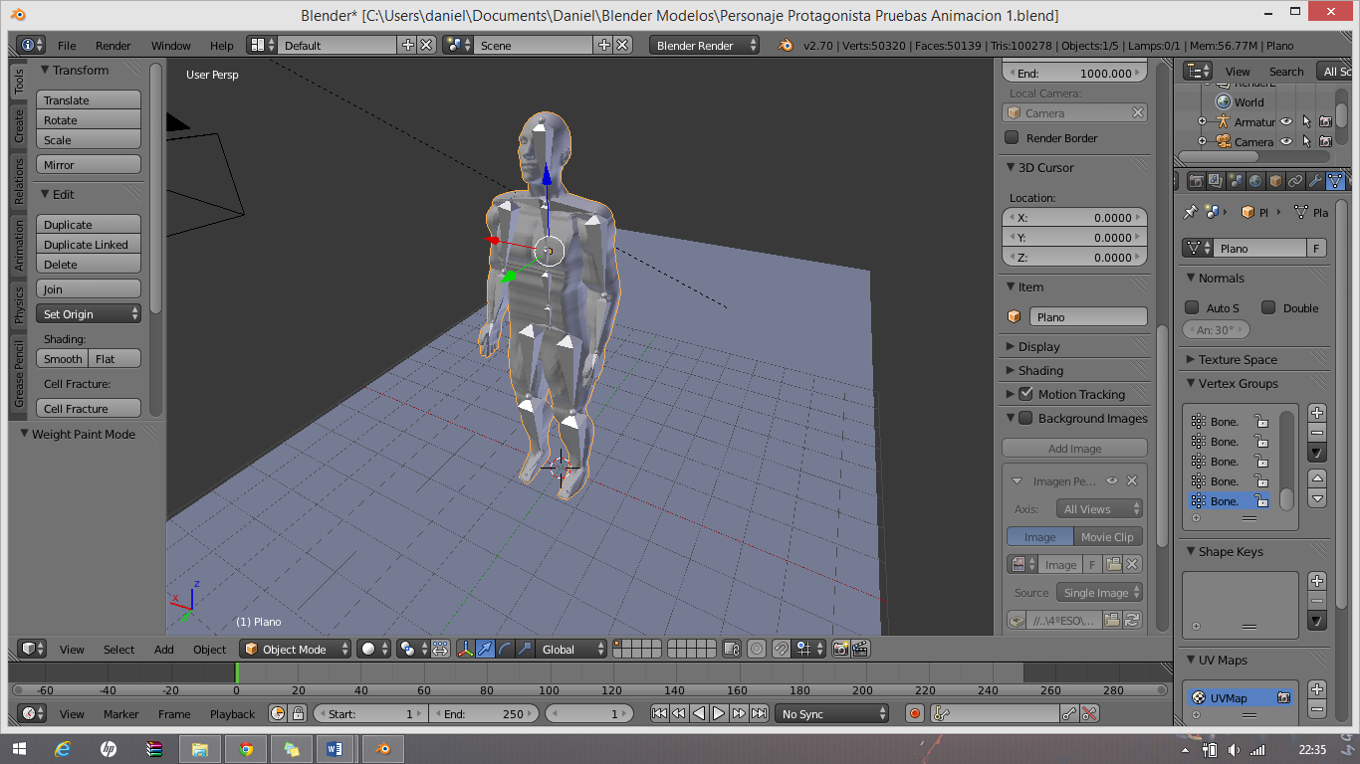
Task: Hide the Camera object via eye icon
Action: coord(1286,142)
